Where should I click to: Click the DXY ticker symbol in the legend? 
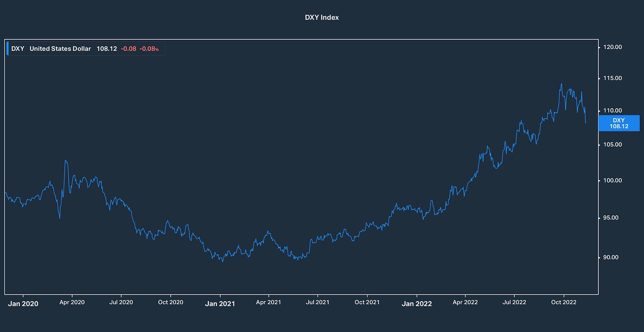pyautogui.click(x=17, y=49)
